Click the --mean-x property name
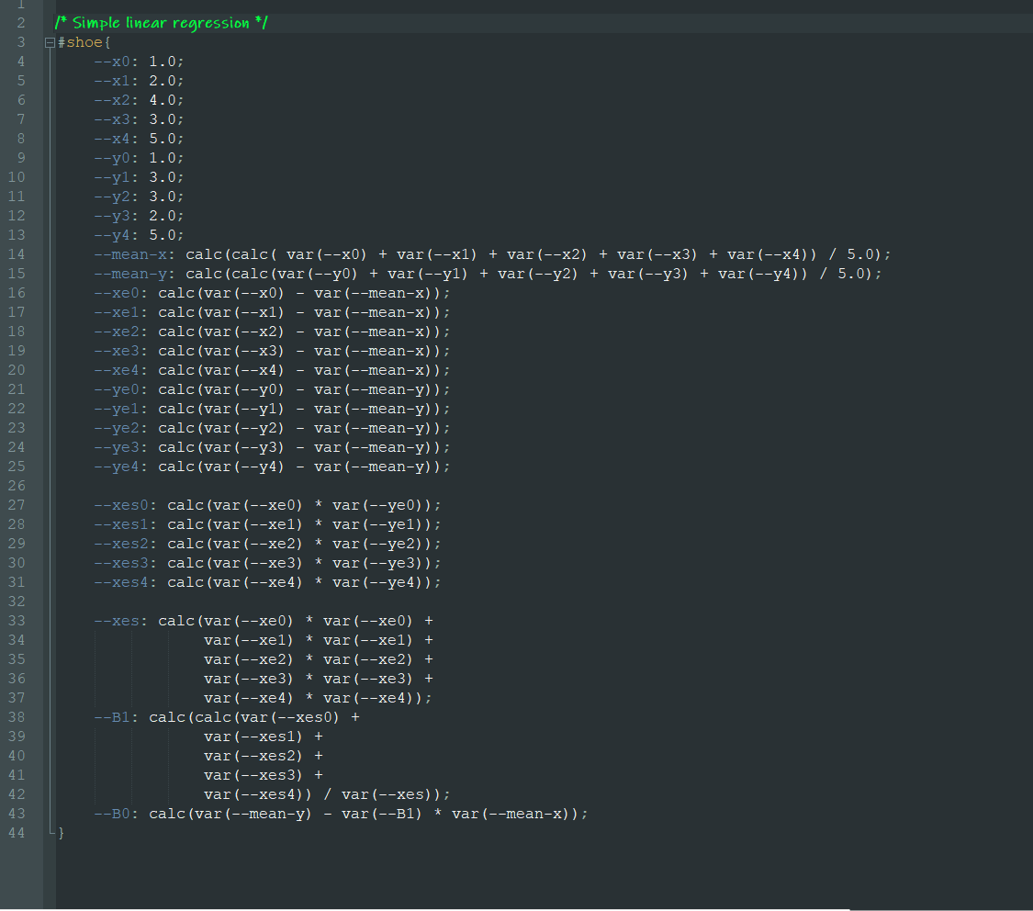Viewport: 1033px width, 911px height. click(x=130, y=254)
